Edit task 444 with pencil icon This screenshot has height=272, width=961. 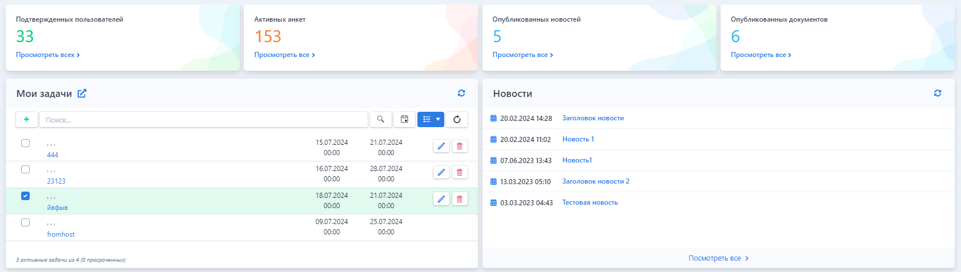(441, 146)
